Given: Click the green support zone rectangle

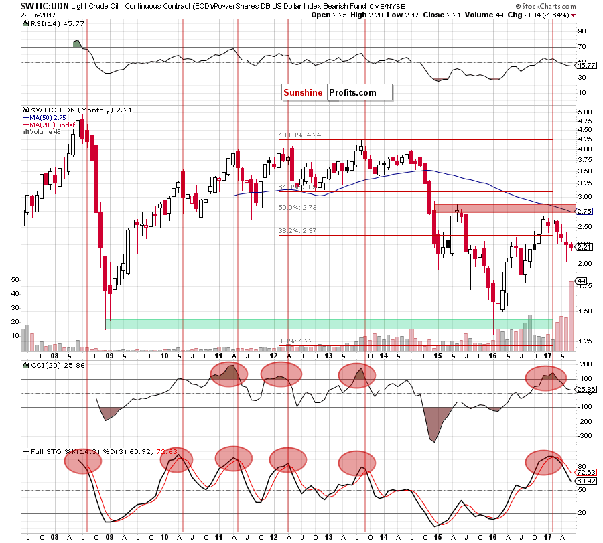Looking at the screenshot, I should [329, 324].
